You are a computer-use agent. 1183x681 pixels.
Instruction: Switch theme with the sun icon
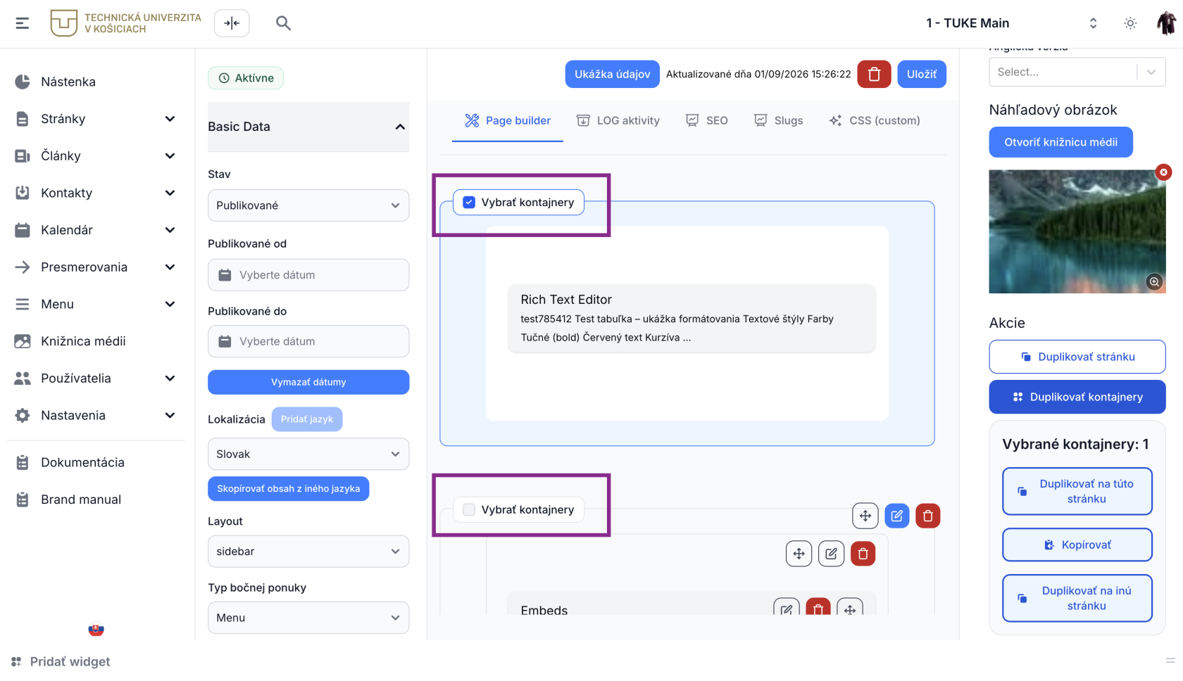(1130, 23)
